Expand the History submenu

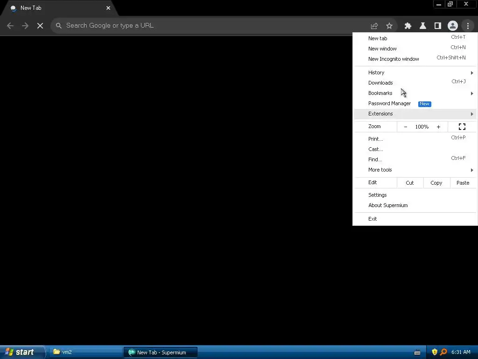pos(415,72)
